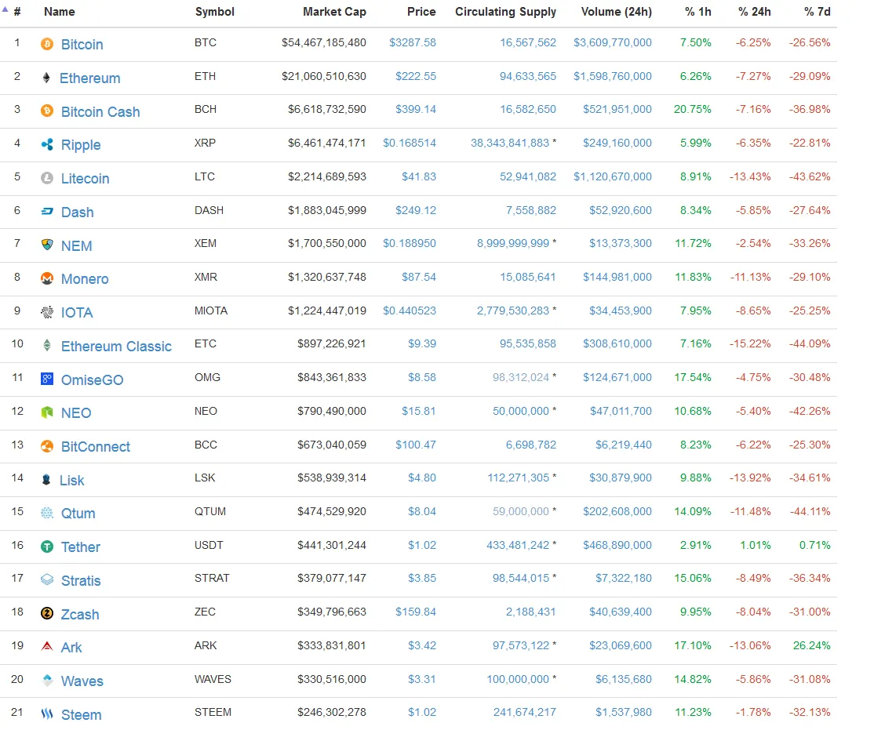Click the Steem logo icon
The image size is (885, 730).
click(x=47, y=714)
